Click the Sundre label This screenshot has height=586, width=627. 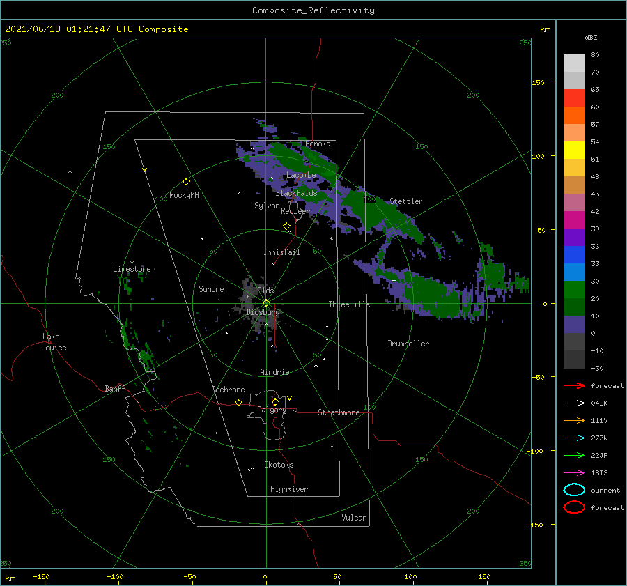point(211,289)
